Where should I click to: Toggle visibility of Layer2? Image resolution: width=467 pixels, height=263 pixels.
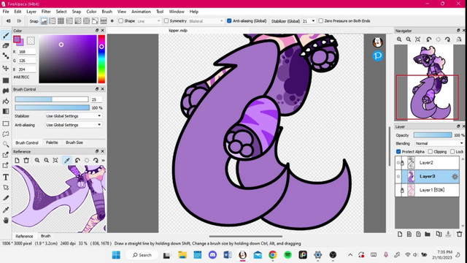coord(398,163)
